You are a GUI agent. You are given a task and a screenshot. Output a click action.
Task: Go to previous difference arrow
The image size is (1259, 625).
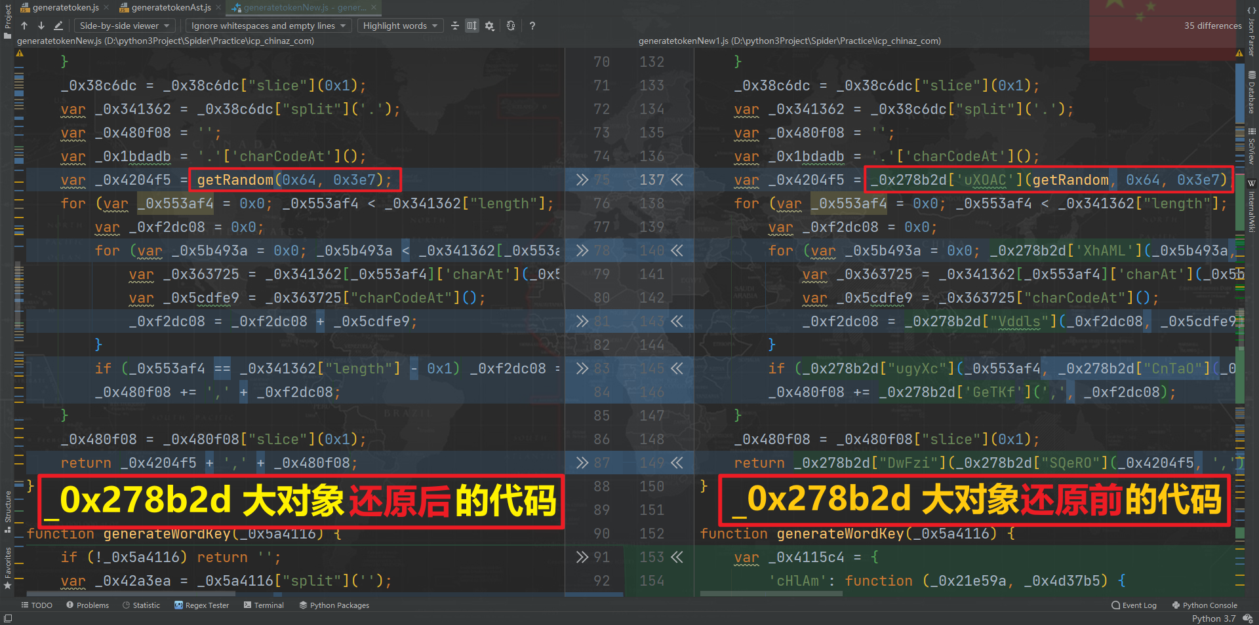[x=24, y=26]
